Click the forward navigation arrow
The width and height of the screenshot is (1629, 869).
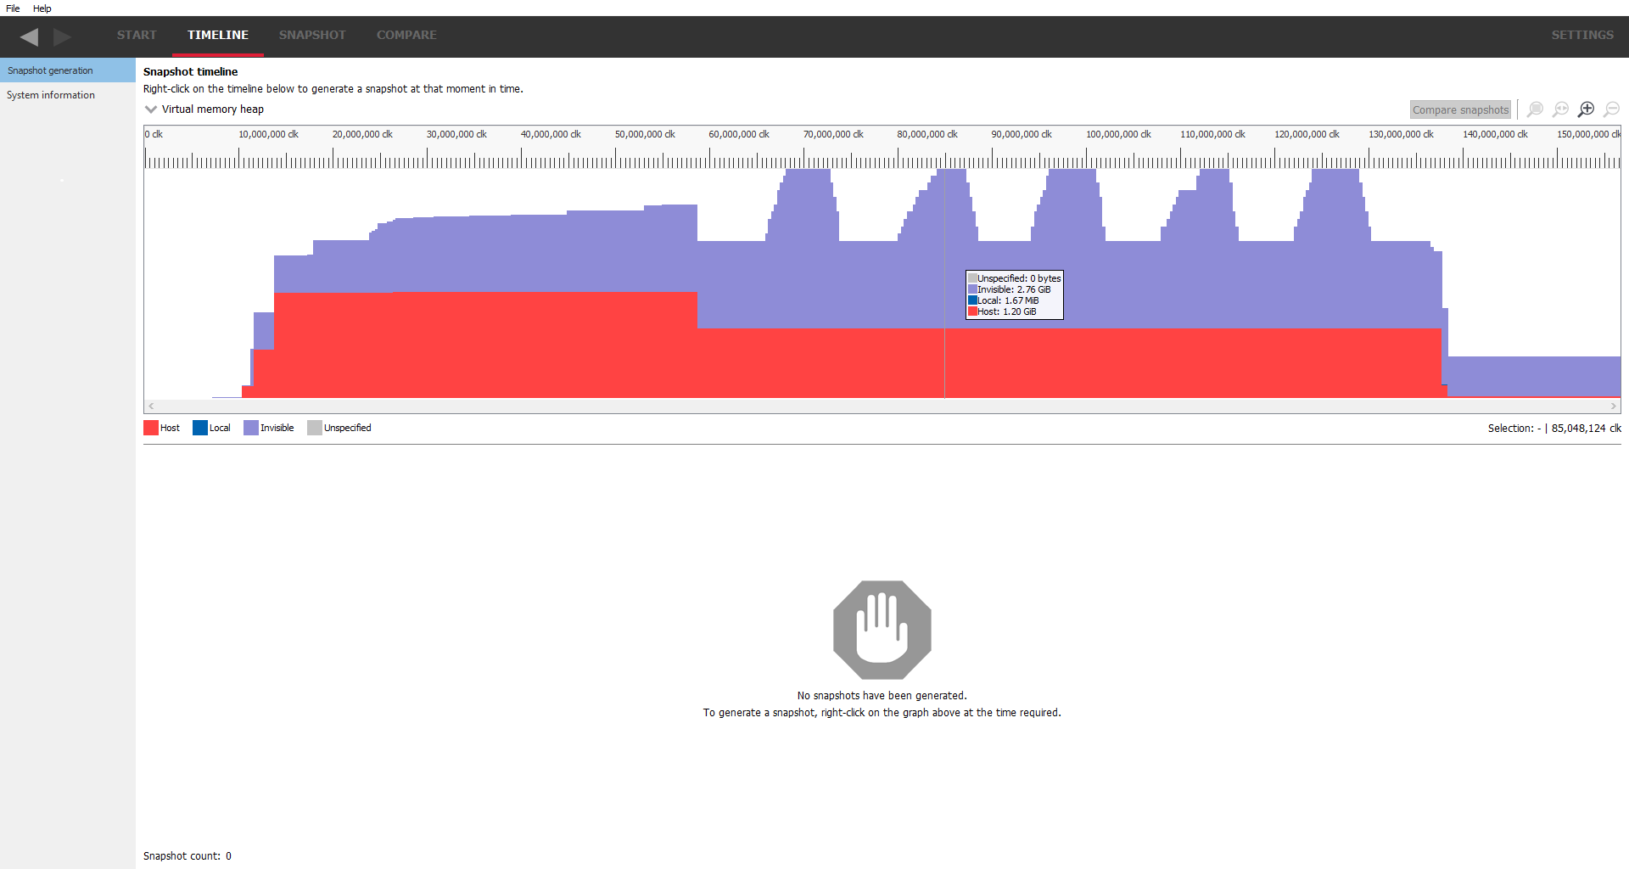(62, 36)
